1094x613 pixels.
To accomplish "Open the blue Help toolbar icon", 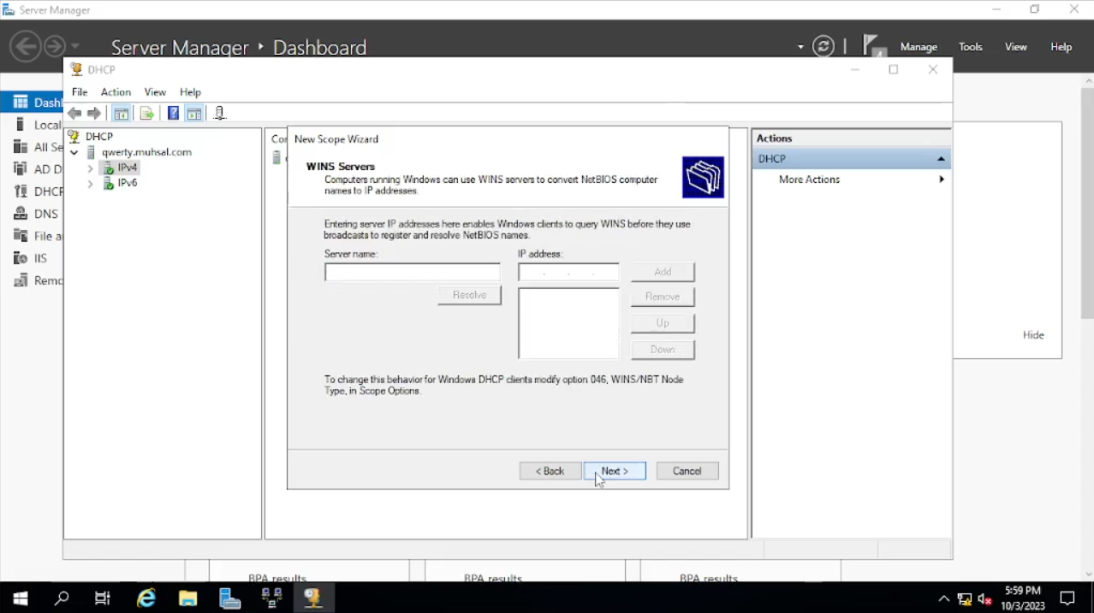I will [173, 114].
